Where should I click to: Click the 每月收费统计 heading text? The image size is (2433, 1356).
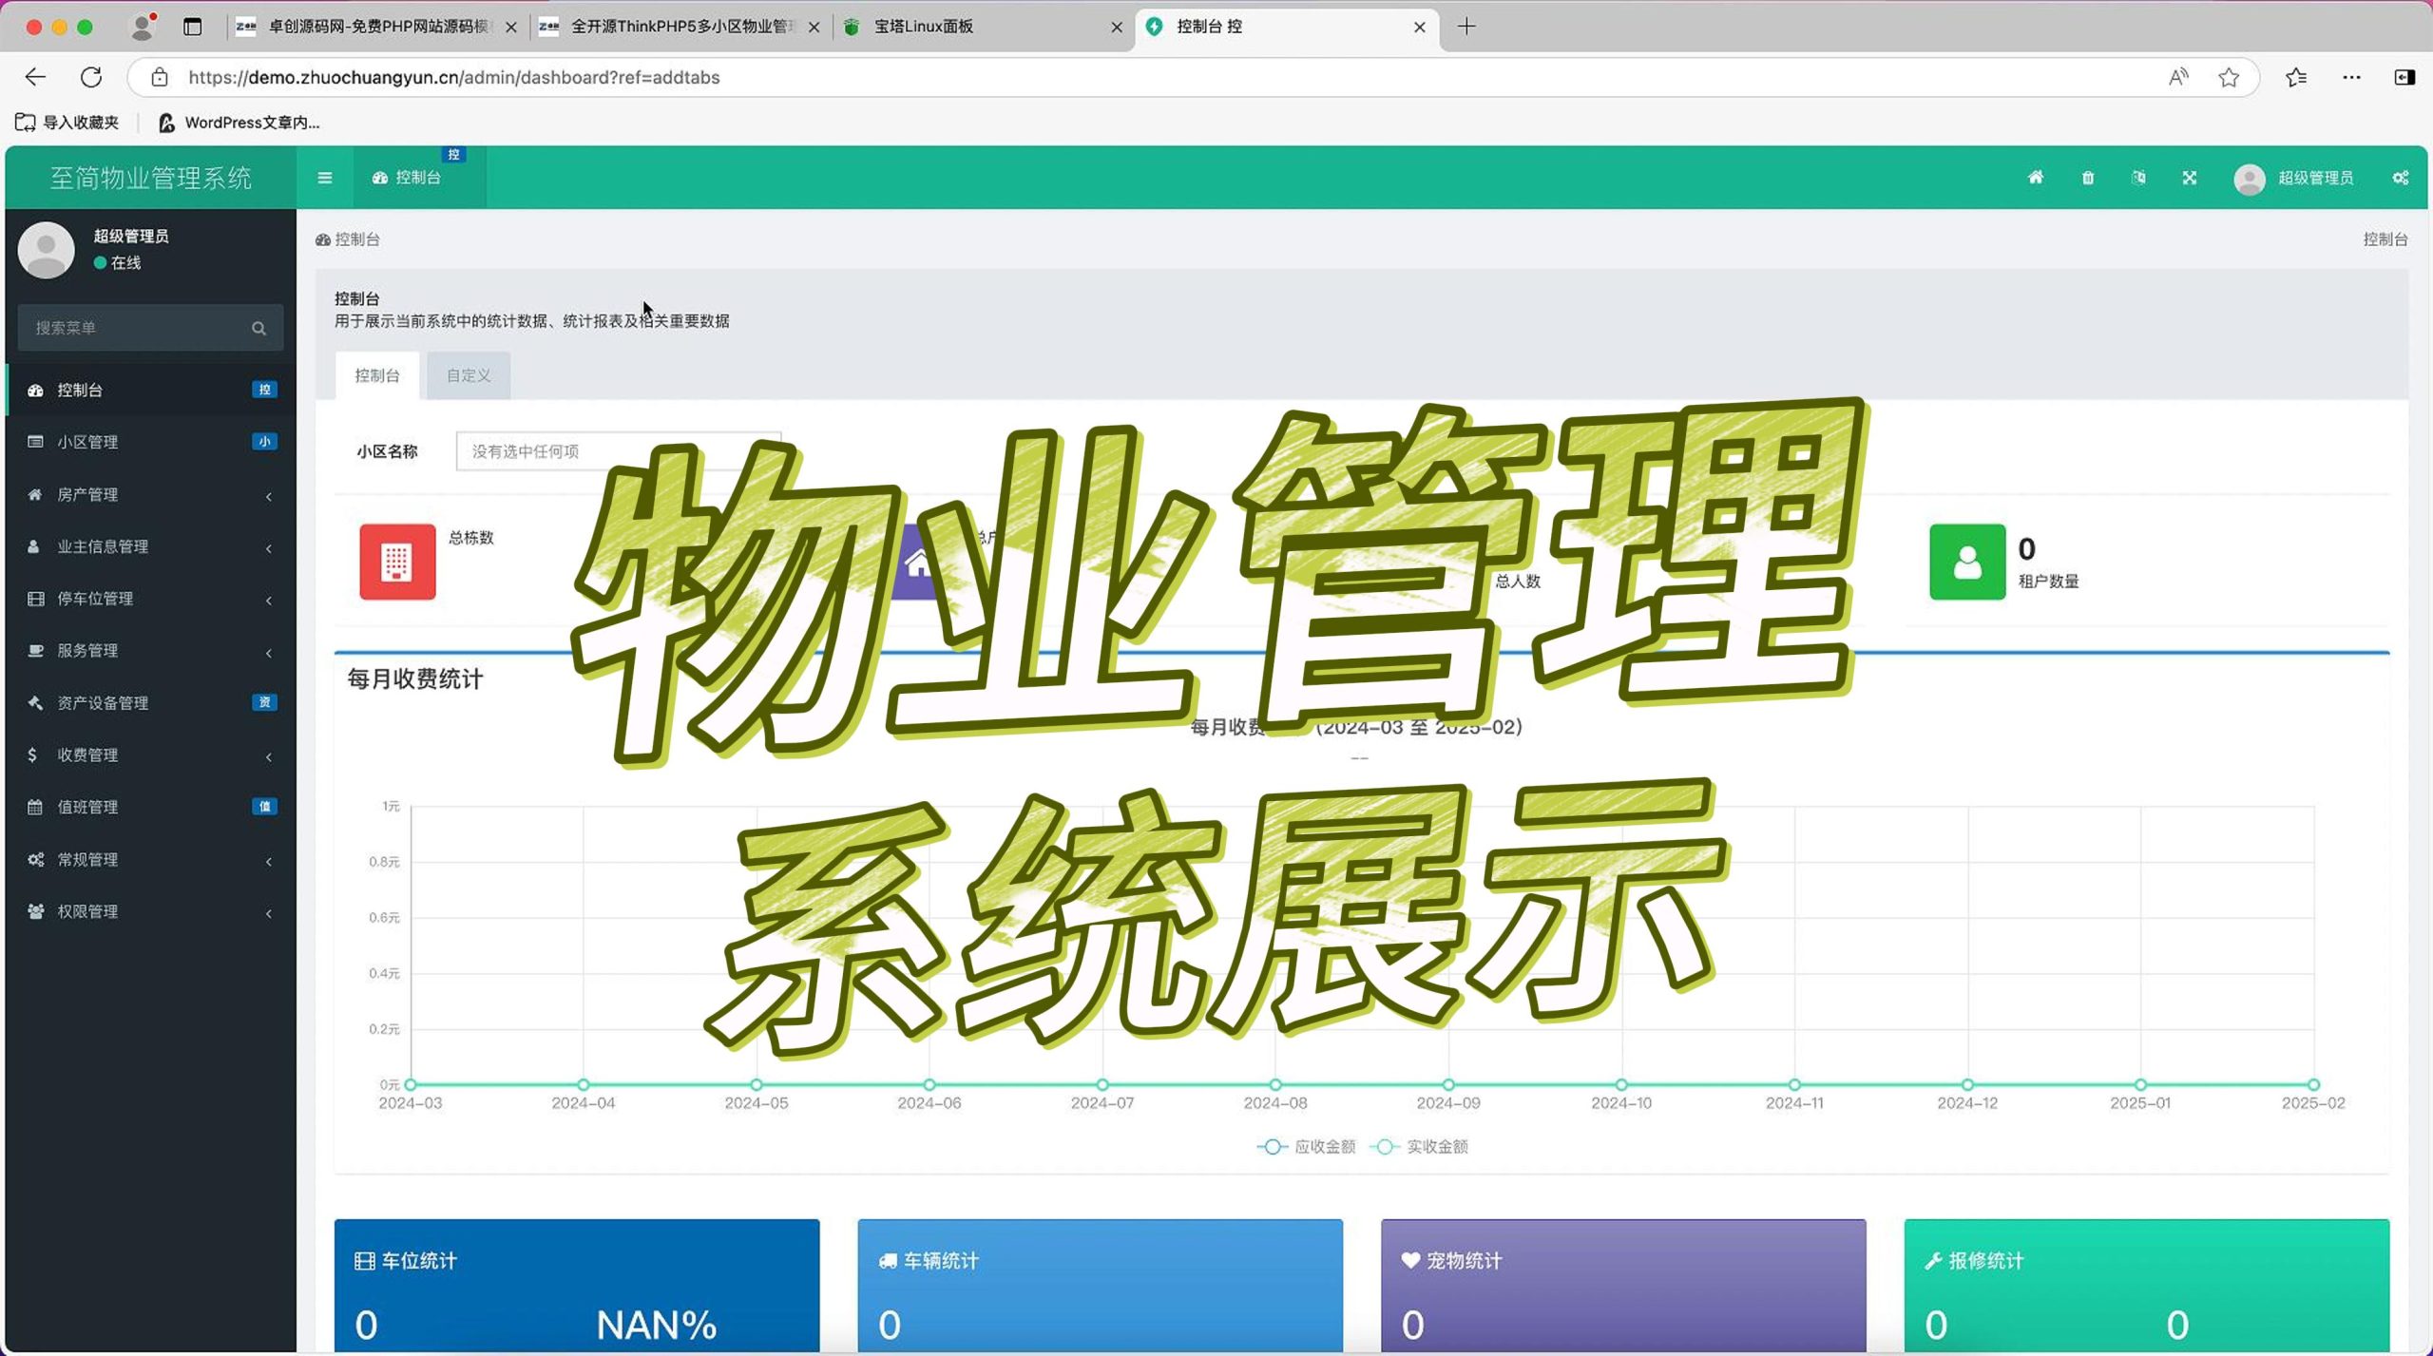tap(414, 679)
